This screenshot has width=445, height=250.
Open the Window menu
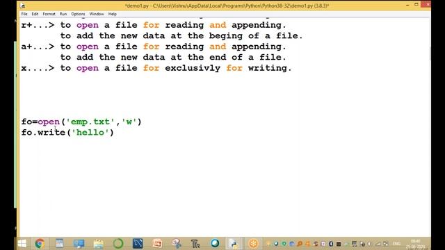click(97, 14)
